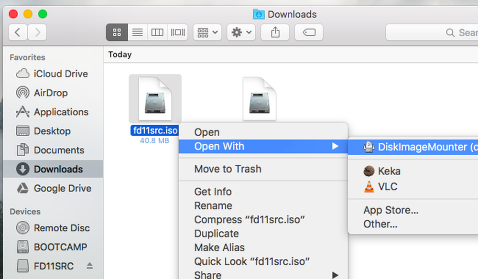The width and height of the screenshot is (478, 279).
Task: Open the file with VLC
Action: click(413, 186)
